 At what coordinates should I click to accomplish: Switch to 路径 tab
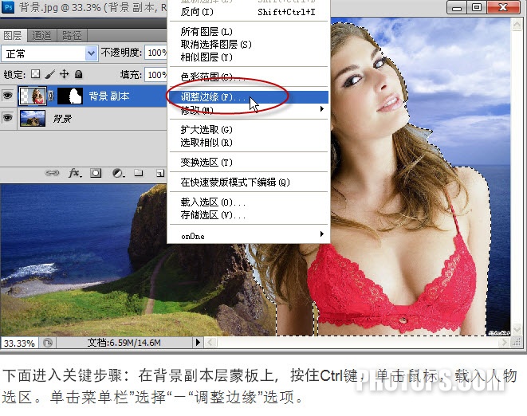pyautogui.click(x=72, y=35)
